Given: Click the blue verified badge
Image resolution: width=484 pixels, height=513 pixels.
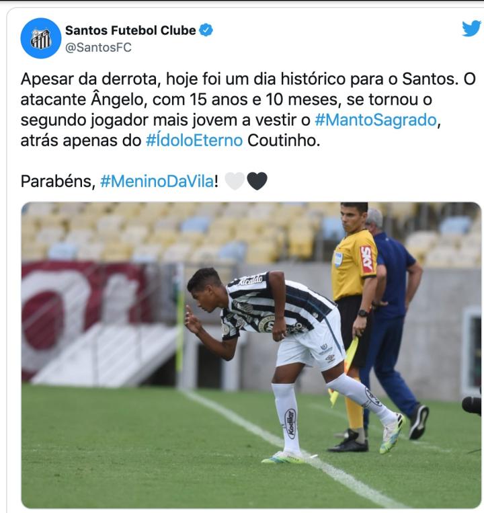Looking at the screenshot, I should 206,30.
